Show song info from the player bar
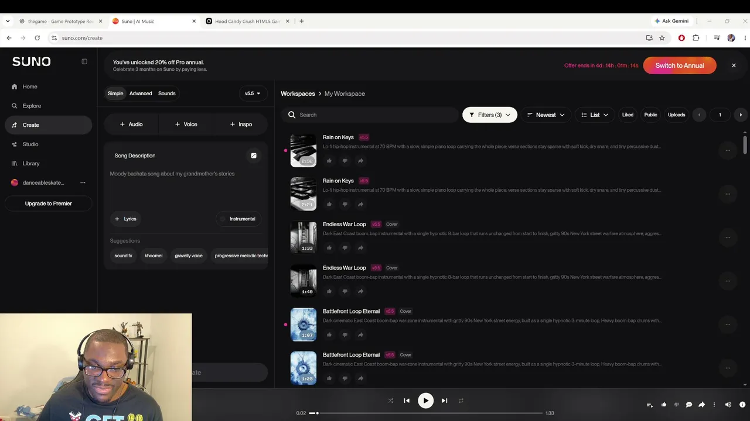The image size is (750, 421). 742,405
